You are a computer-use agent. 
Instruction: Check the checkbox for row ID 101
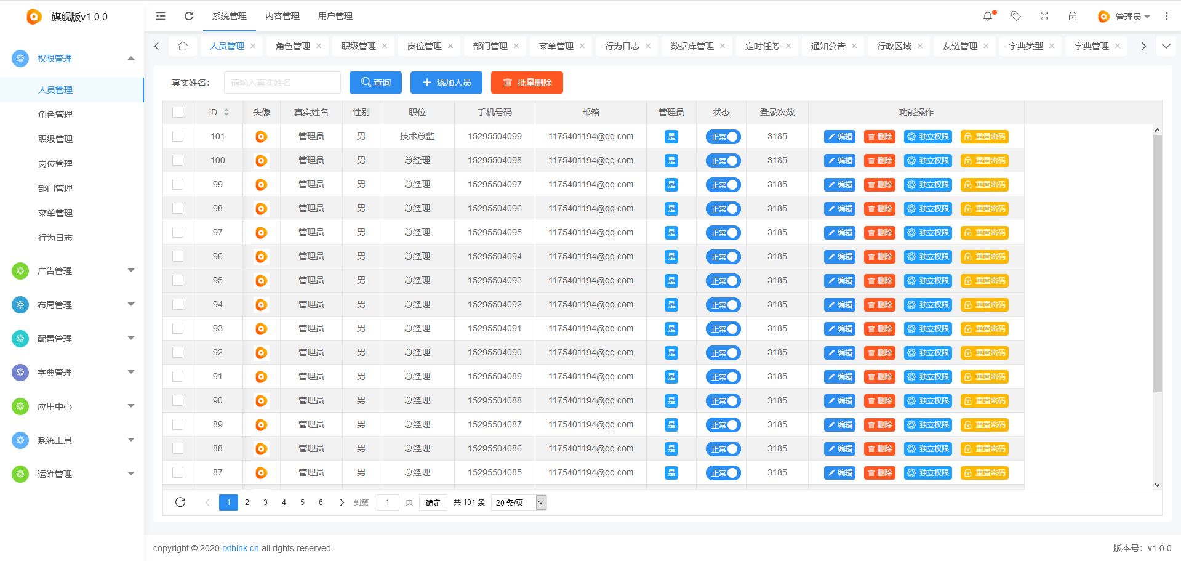178,136
